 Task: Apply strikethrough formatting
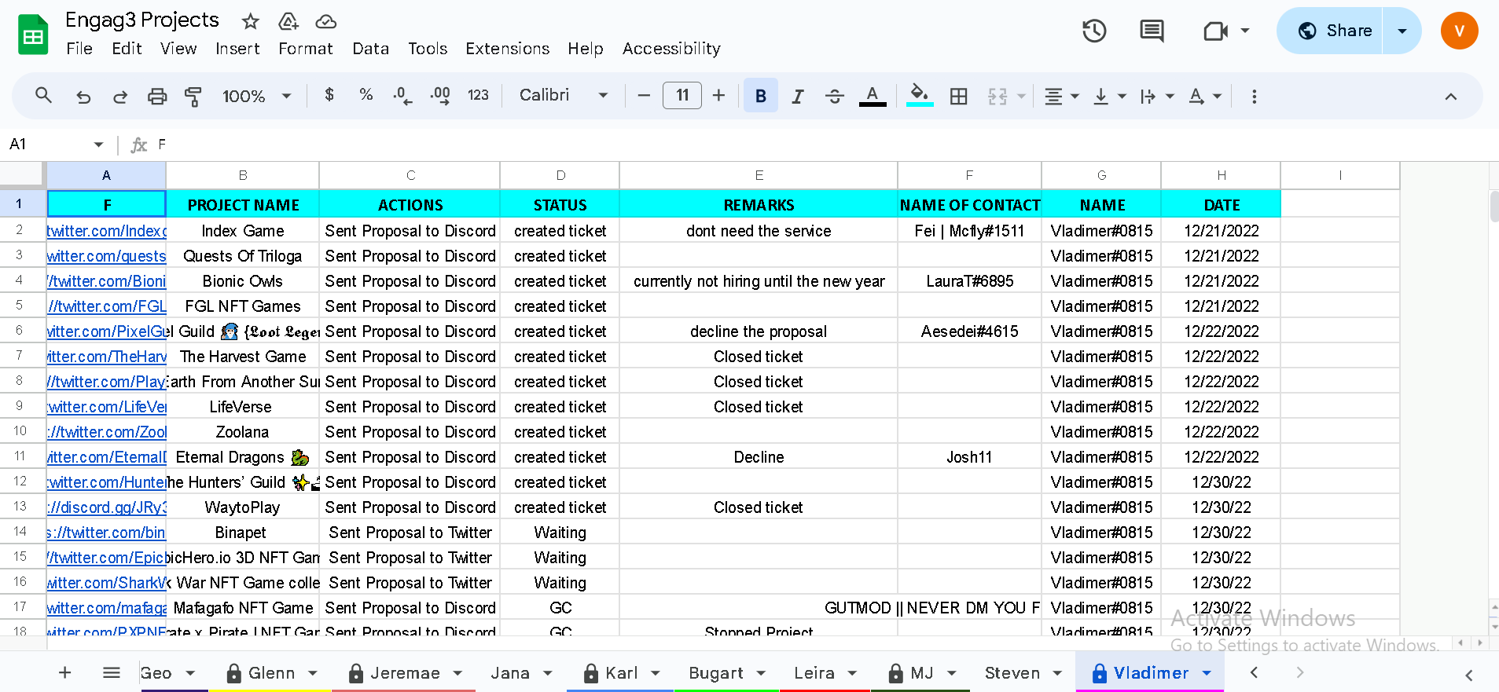point(835,96)
